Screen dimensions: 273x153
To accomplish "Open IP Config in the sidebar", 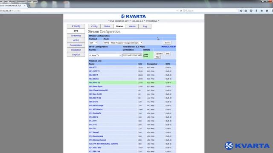I will point(76,26).
